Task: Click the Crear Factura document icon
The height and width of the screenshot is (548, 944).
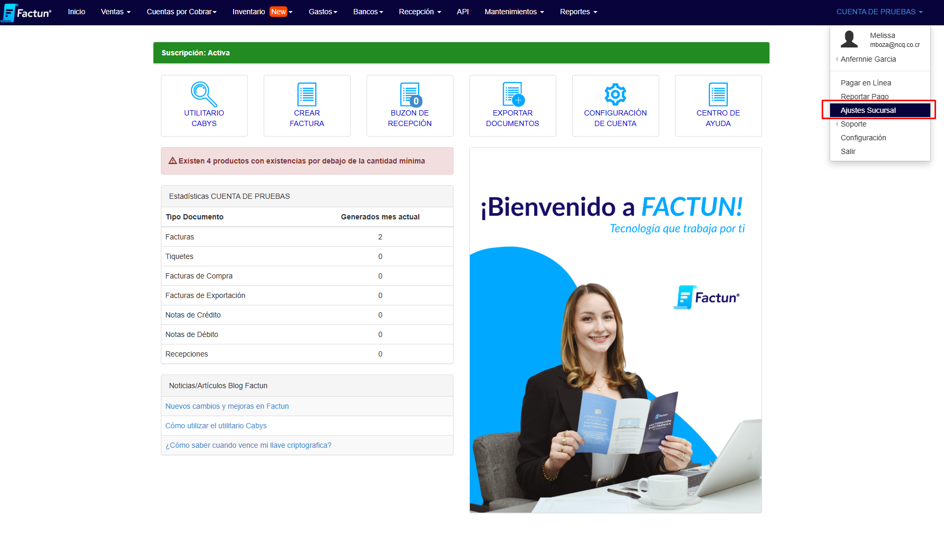Action: [307, 94]
